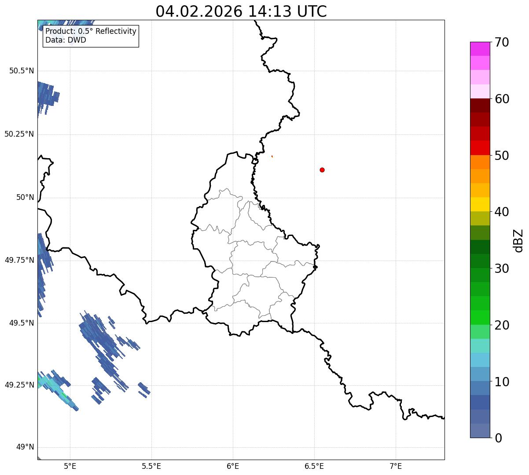
Task: Click the dBZ colorbar axis label
Action: click(x=519, y=240)
